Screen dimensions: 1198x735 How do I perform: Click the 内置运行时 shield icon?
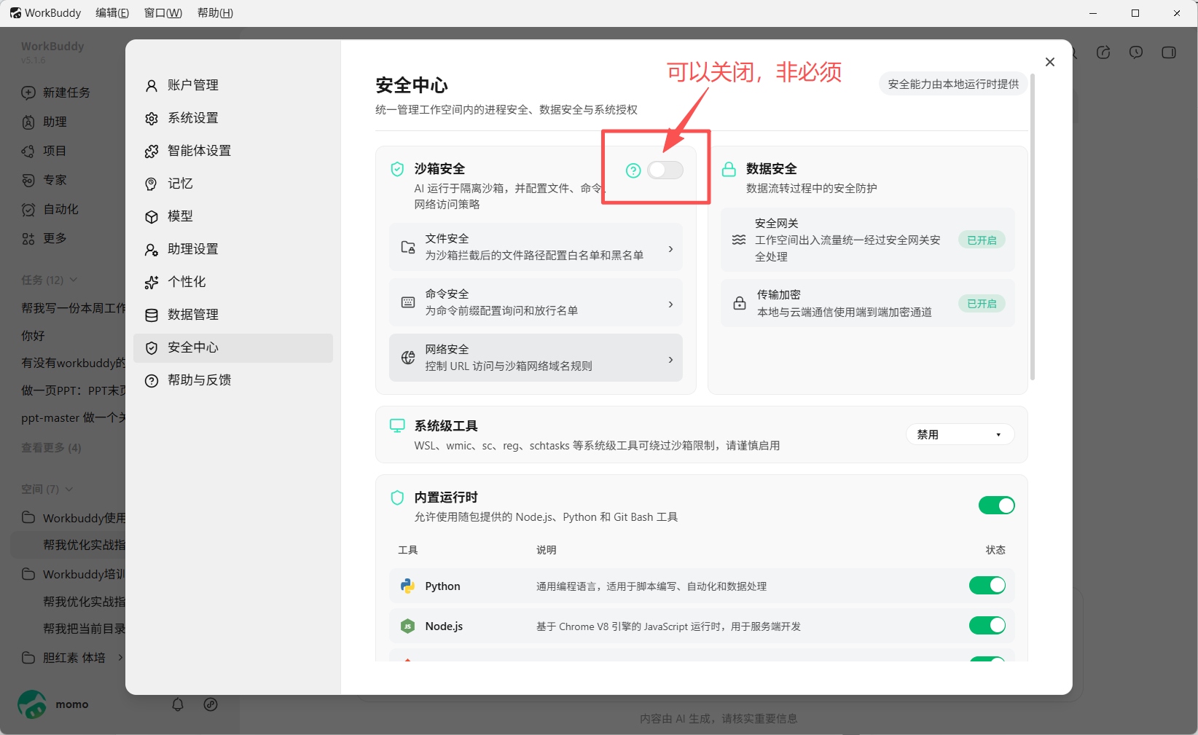point(397,498)
